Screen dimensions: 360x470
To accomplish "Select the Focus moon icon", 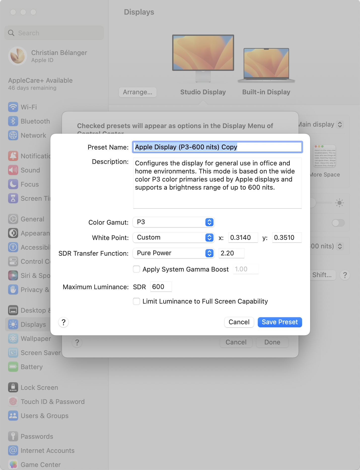I will 13,184.
